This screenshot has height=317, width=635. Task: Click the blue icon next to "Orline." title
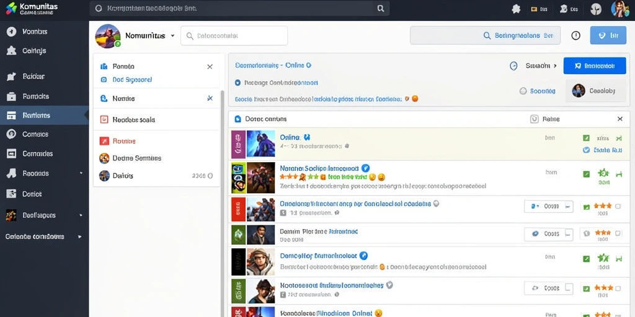tap(307, 137)
